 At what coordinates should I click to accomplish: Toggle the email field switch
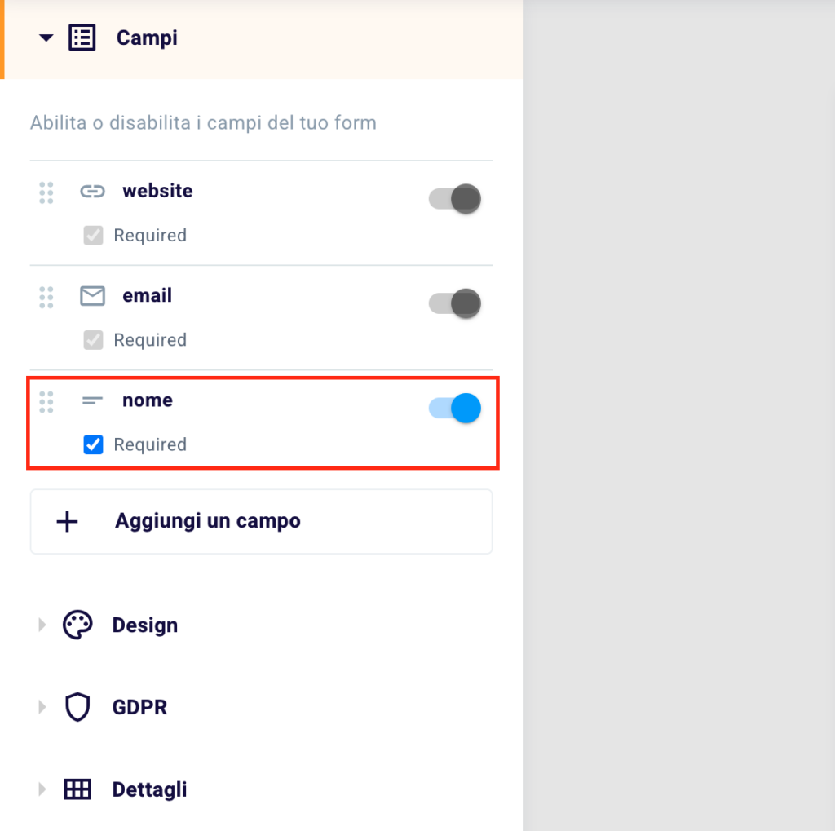coord(455,303)
